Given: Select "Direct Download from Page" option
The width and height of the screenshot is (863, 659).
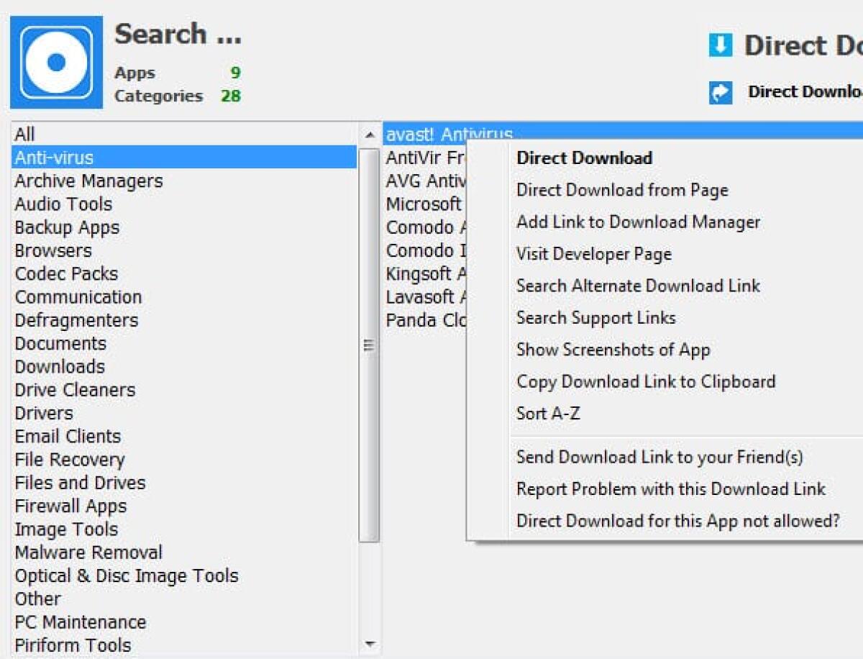Looking at the screenshot, I should (x=621, y=190).
